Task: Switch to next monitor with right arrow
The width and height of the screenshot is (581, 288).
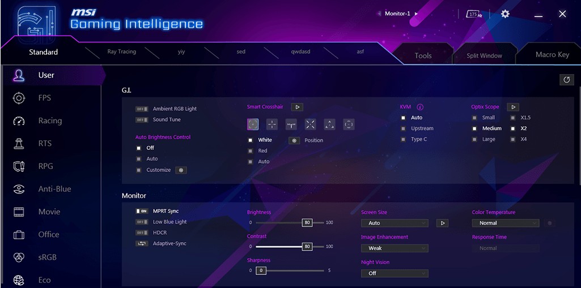Action: (416, 14)
